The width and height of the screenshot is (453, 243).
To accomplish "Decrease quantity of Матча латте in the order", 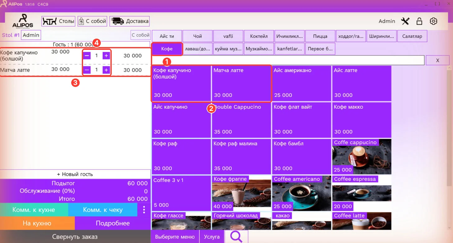I will click(x=87, y=70).
